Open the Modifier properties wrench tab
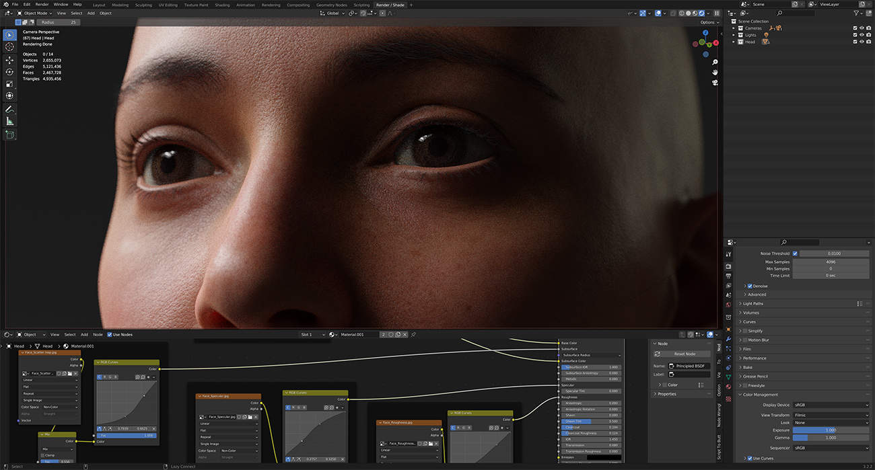This screenshot has width=875, height=470. [728, 339]
